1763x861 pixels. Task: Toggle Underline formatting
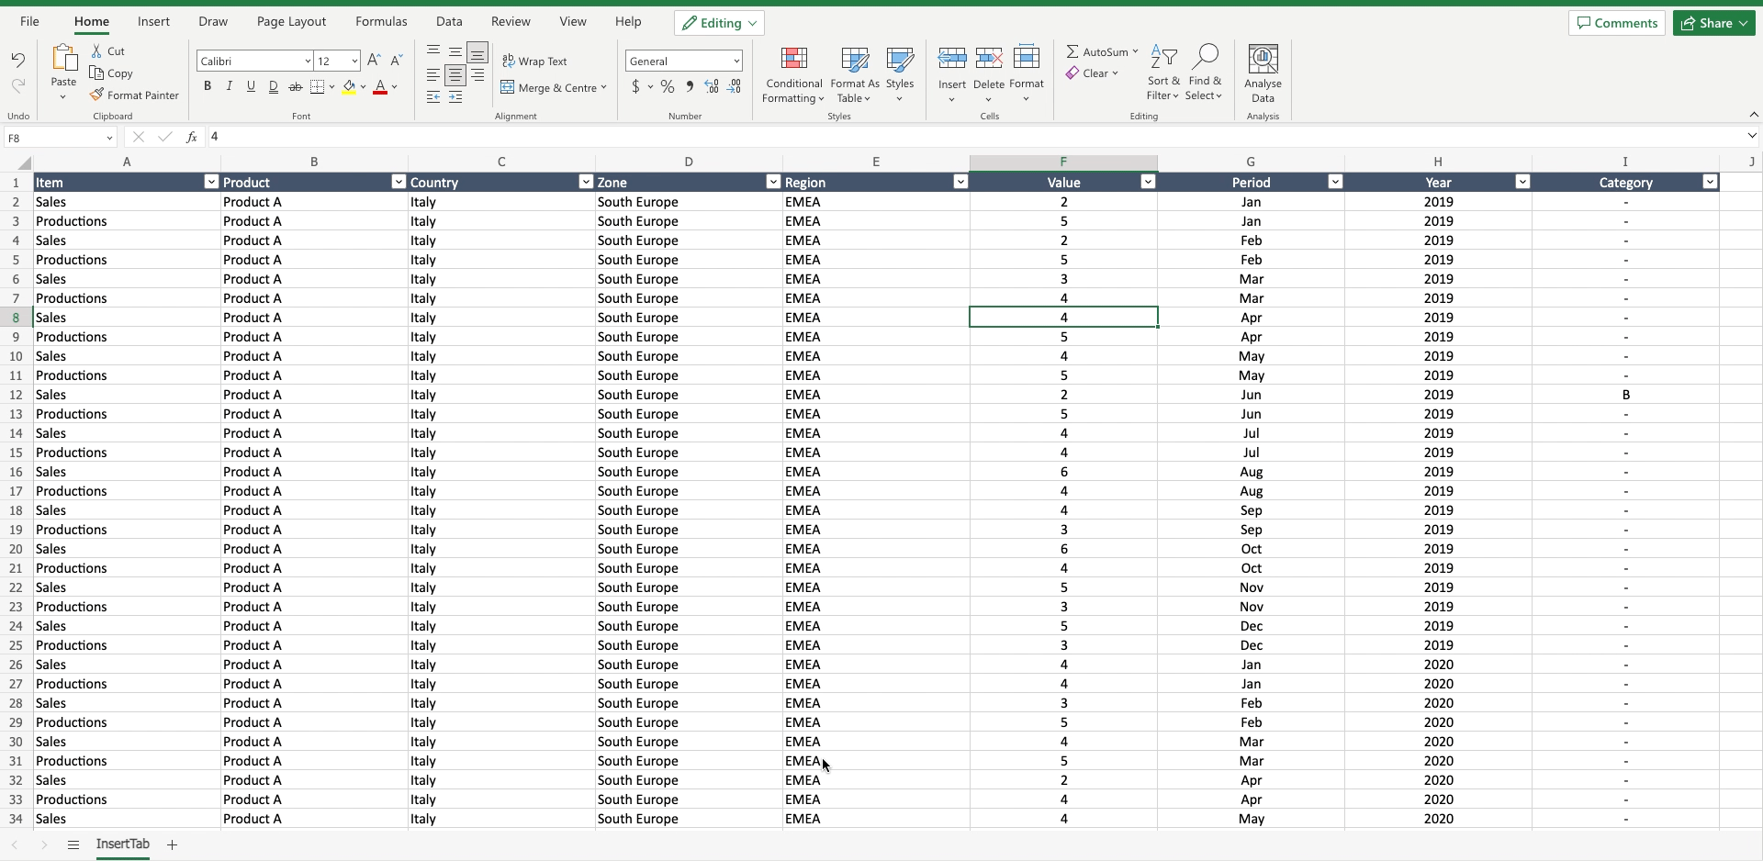252,87
